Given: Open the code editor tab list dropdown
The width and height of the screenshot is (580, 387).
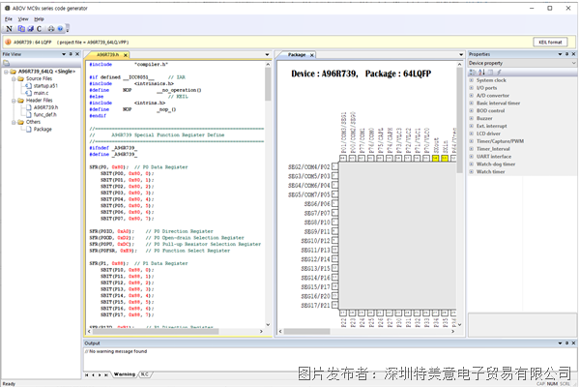Looking at the screenshot, I should 267,55.
